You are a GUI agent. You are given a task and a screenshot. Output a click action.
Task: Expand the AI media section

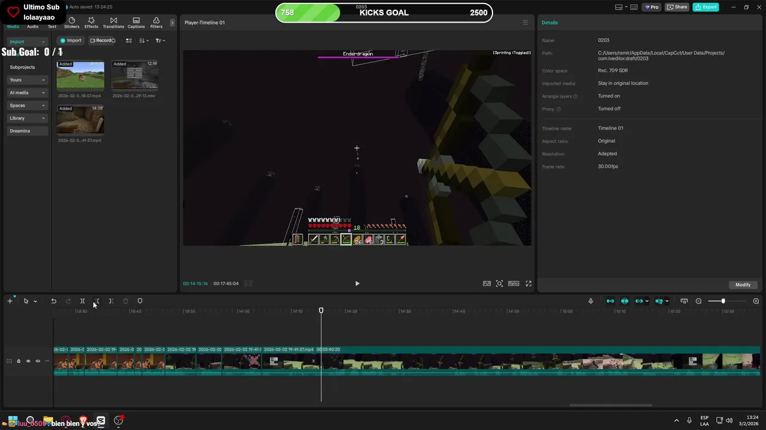pos(28,93)
